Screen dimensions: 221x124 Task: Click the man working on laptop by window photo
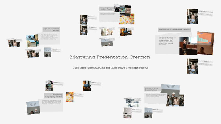(x=107, y=32)
